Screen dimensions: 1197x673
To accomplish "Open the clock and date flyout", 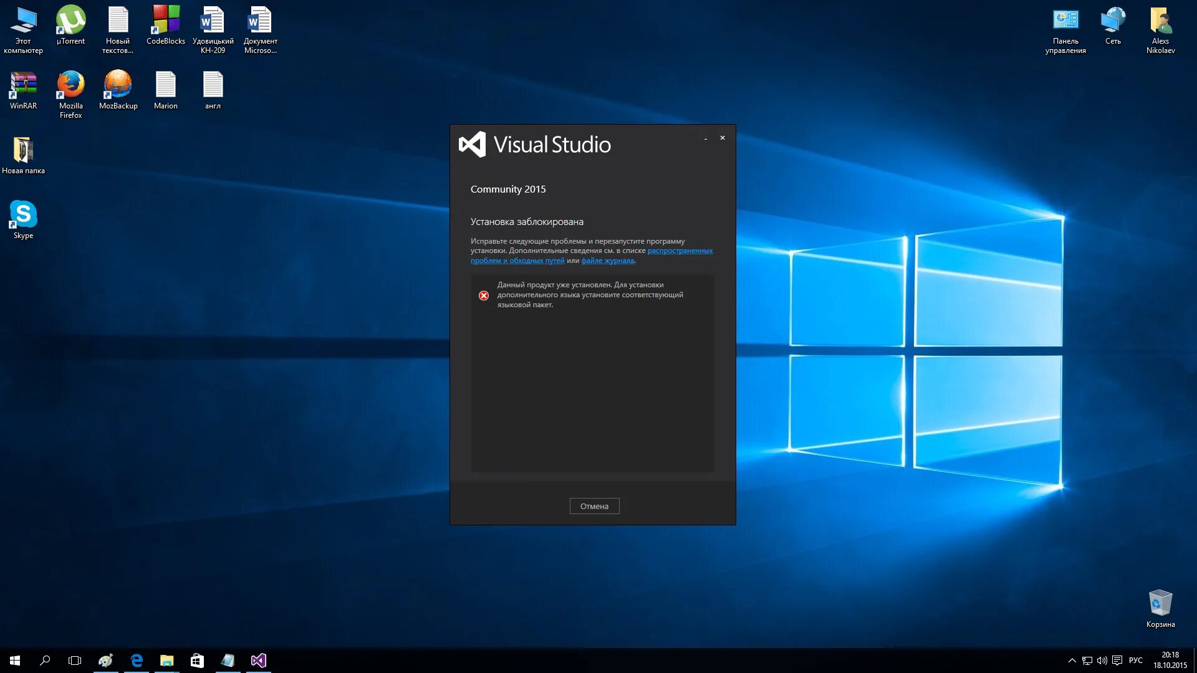I will [x=1170, y=661].
